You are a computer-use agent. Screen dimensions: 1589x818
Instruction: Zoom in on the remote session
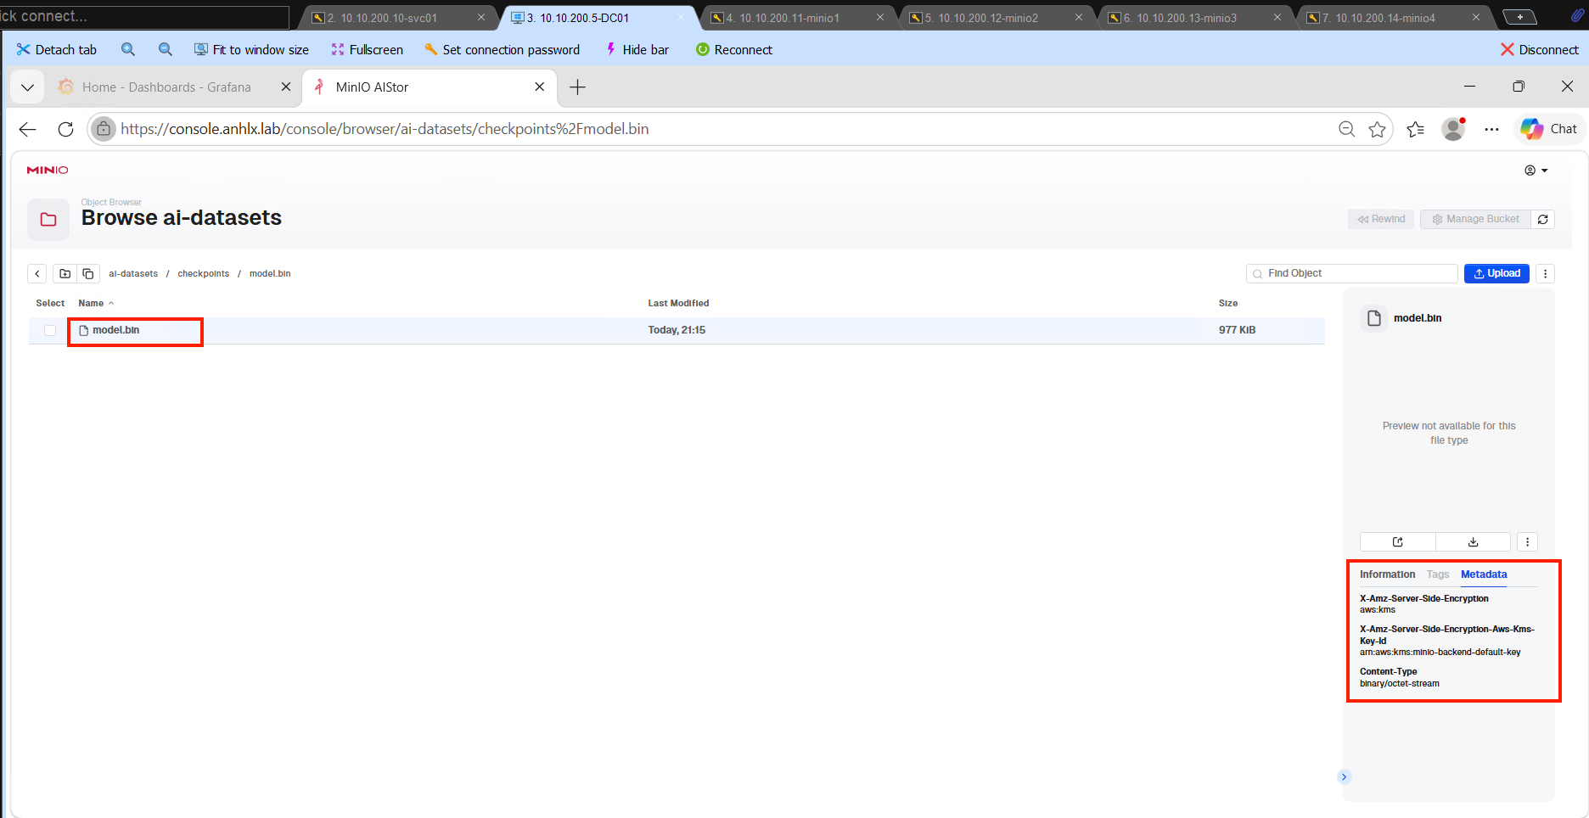[x=128, y=50]
